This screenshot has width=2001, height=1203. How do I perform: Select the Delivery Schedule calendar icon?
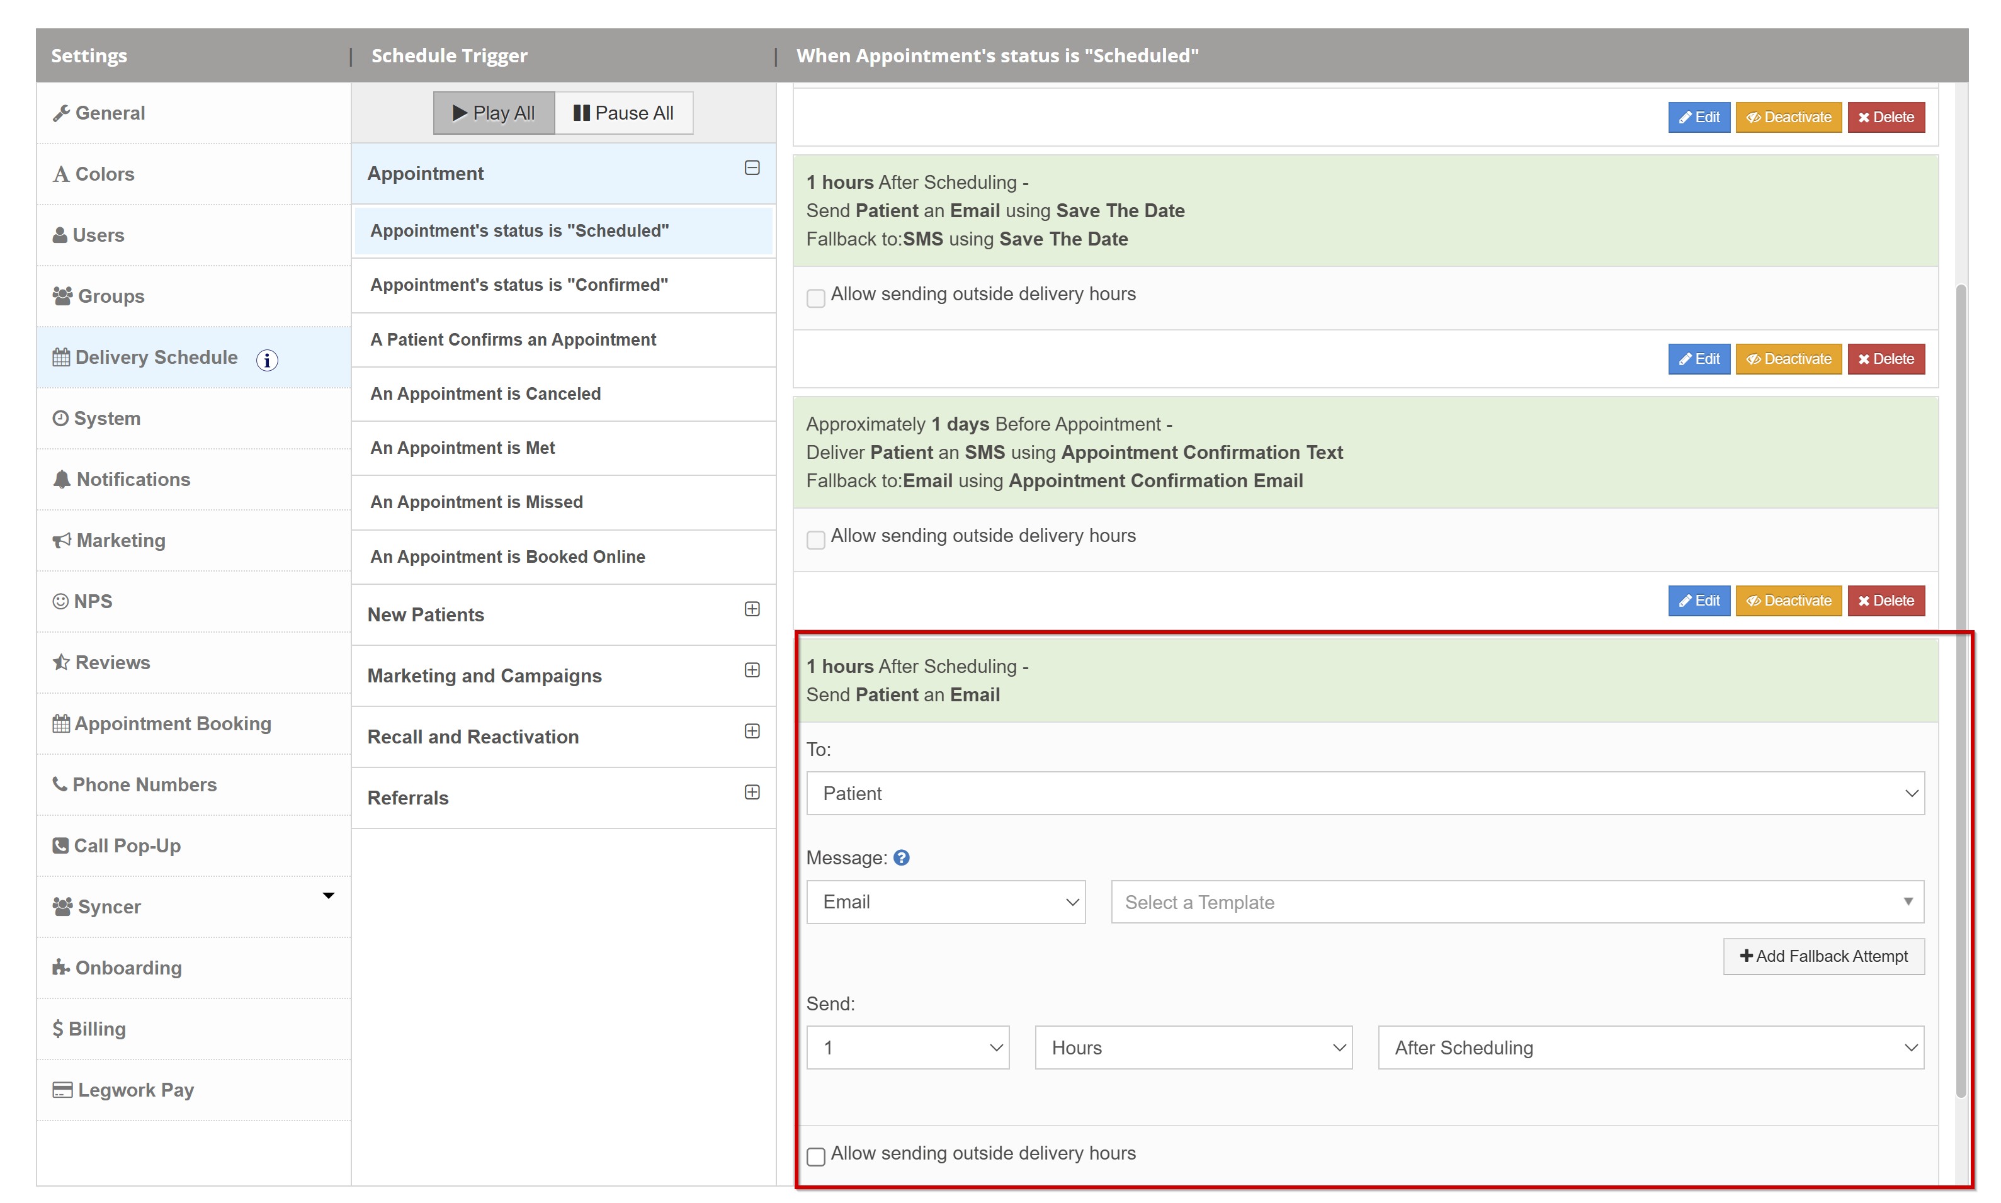(62, 358)
